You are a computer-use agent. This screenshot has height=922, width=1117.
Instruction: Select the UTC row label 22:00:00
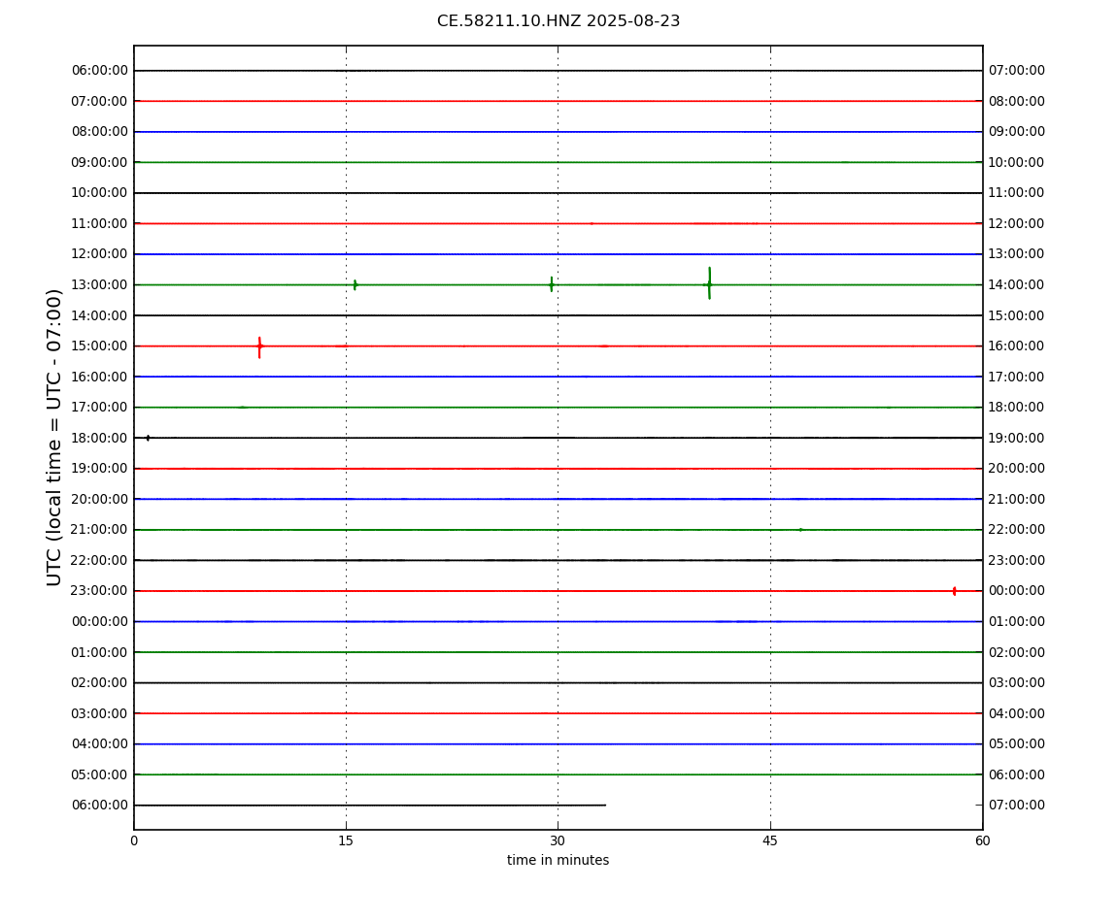[x=99, y=560]
